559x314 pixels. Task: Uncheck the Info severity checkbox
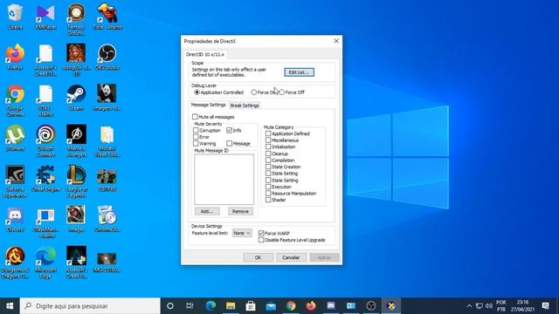click(229, 130)
